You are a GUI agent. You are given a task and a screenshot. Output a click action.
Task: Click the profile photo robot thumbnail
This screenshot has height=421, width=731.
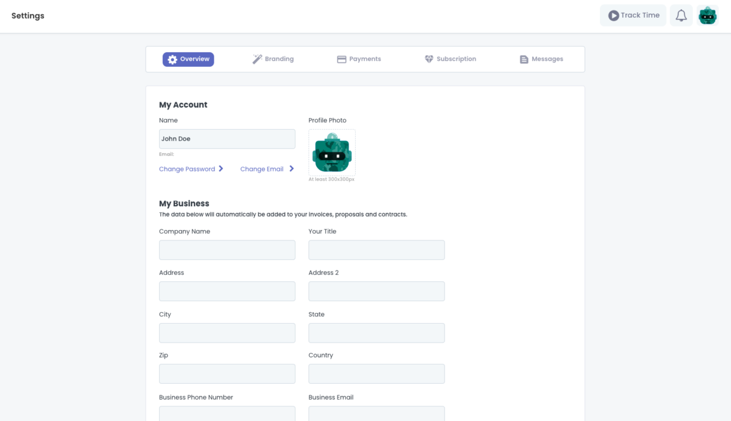332,153
